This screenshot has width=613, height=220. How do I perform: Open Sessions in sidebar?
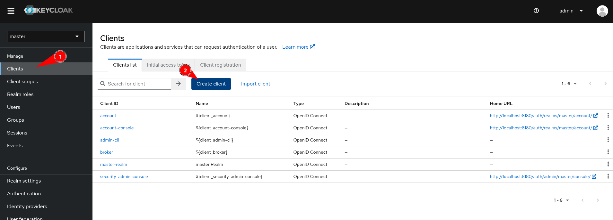(x=46, y=133)
